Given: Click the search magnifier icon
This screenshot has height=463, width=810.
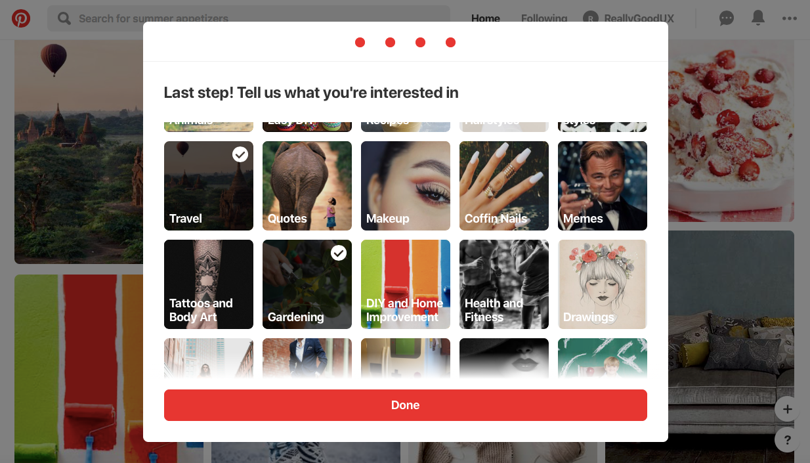Looking at the screenshot, I should 64,18.
